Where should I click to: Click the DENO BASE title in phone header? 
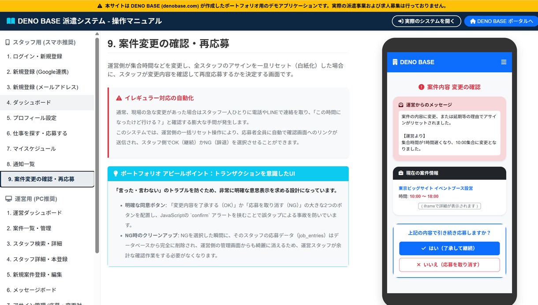coord(417,62)
